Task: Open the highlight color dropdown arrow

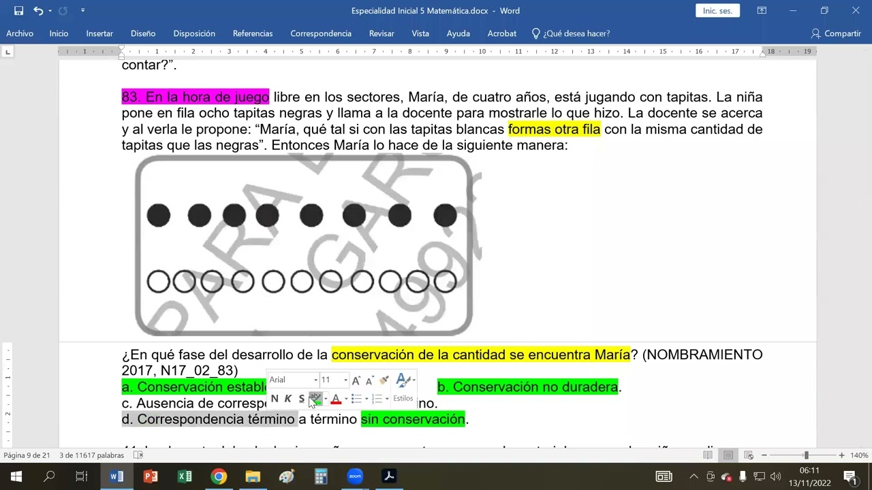Action: (326, 399)
